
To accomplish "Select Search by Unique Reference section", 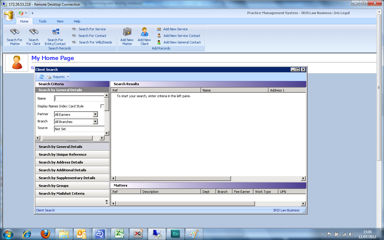I will pyautogui.click(x=72, y=154).
